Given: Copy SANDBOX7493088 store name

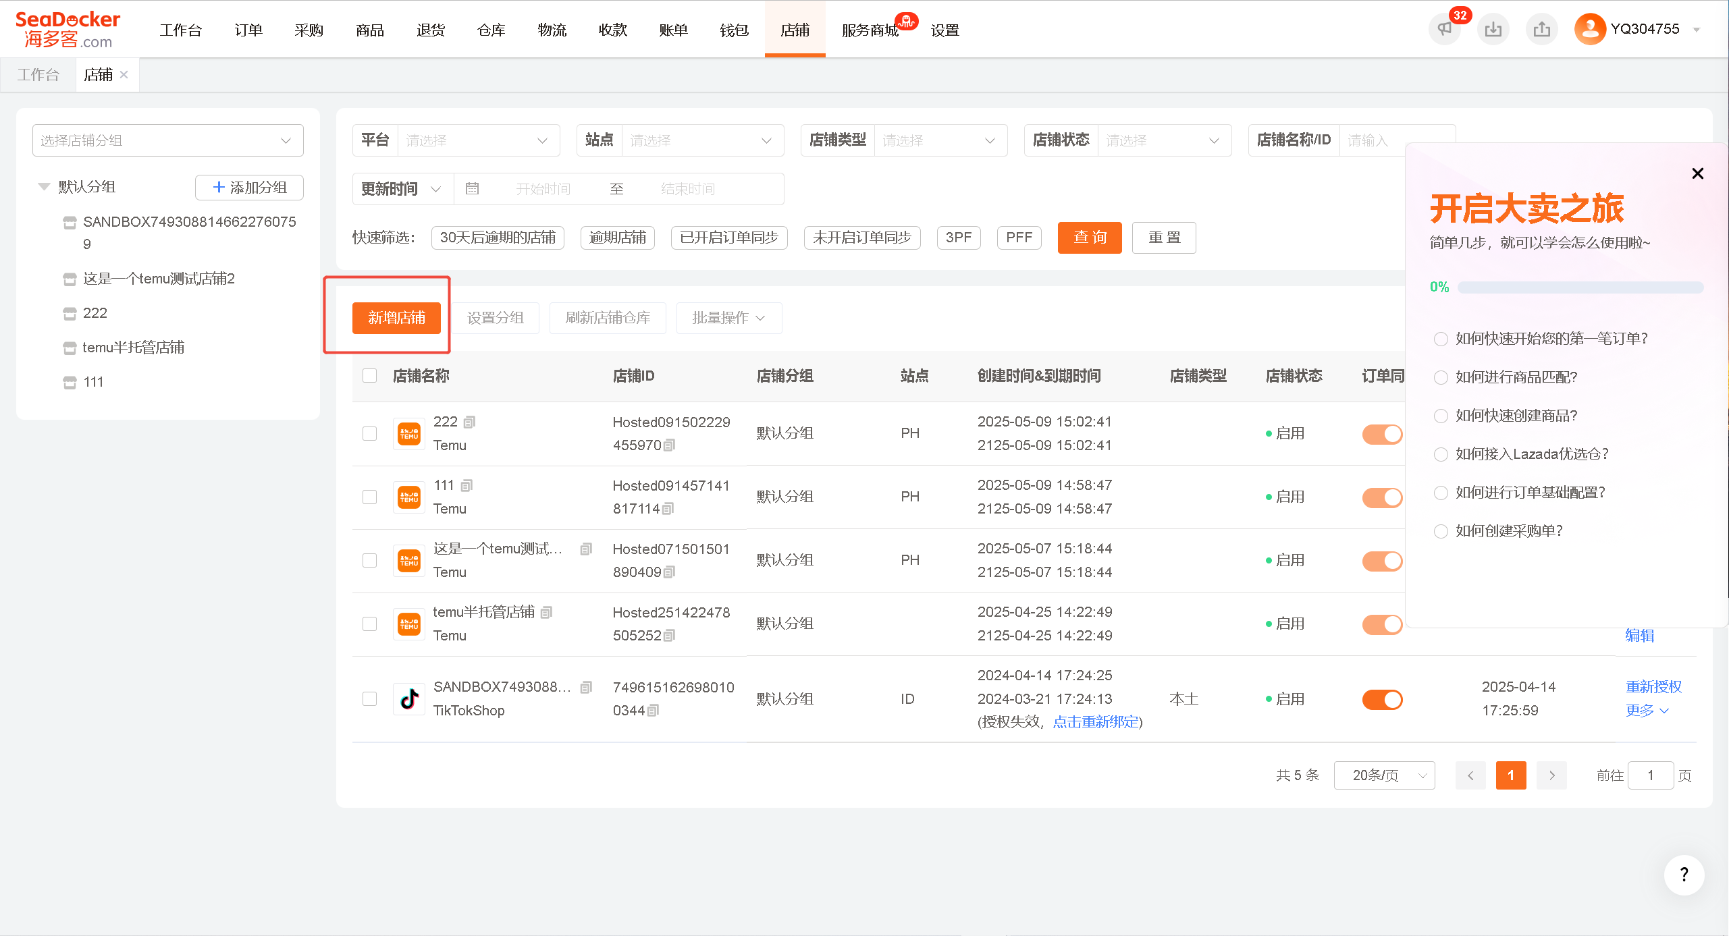Looking at the screenshot, I should (x=586, y=687).
